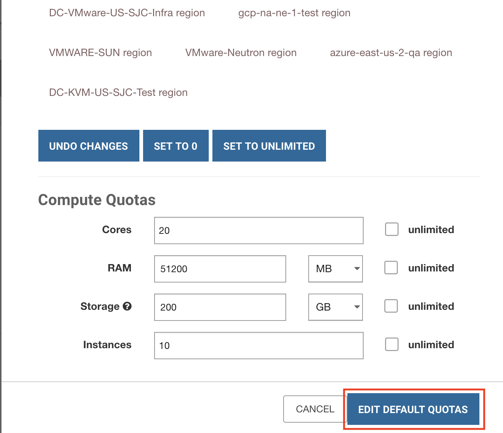The height and width of the screenshot is (433, 503).
Task: Enable unlimited for Cores quota
Action: [392, 229]
